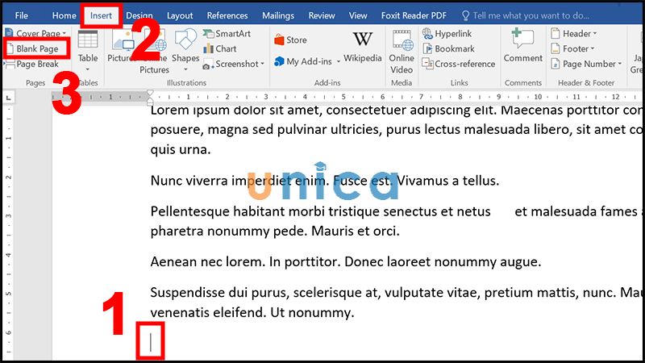Insert a Page Break
The height and width of the screenshot is (363, 645).
32,65
